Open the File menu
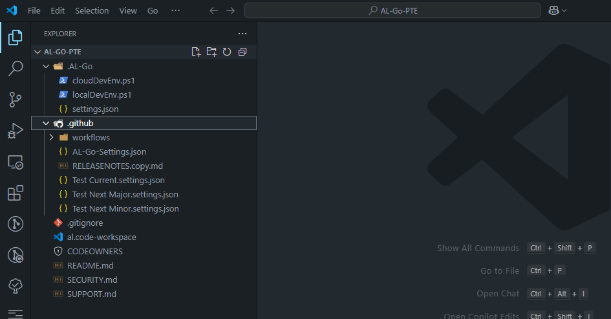 tap(34, 11)
